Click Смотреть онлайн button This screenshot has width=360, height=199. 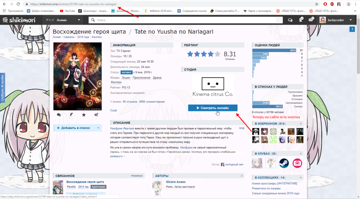click(x=213, y=108)
